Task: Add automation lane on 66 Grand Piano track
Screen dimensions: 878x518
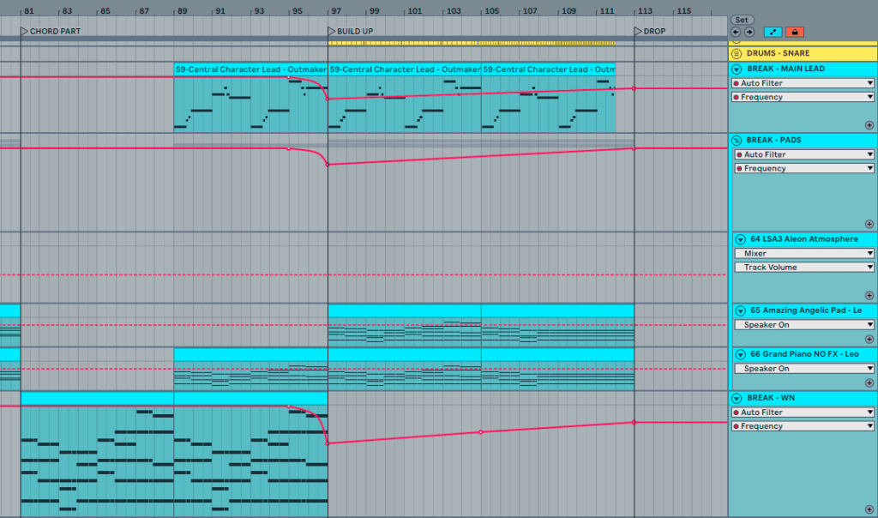Action: (869, 382)
